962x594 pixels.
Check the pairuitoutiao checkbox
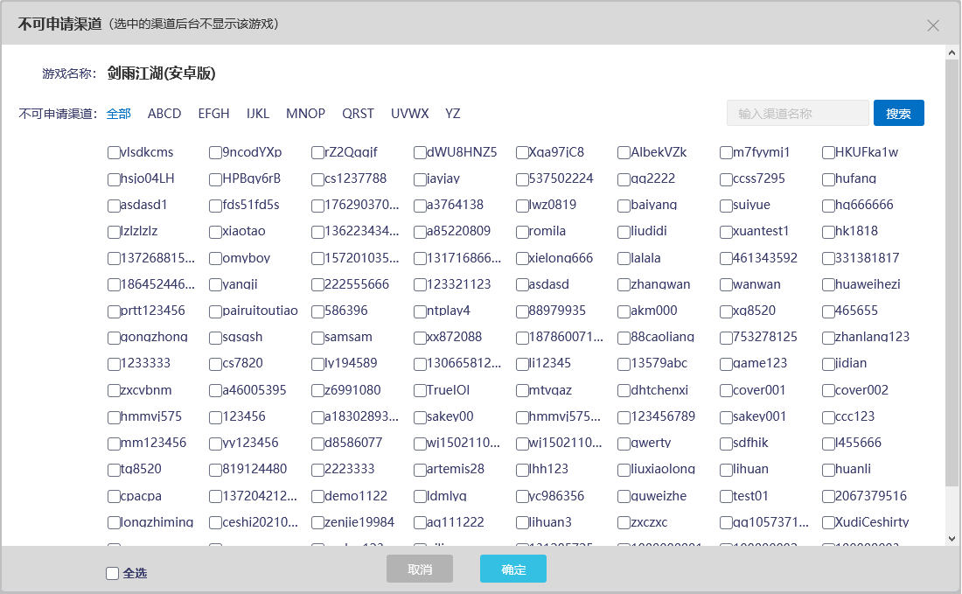[x=215, y=311]
